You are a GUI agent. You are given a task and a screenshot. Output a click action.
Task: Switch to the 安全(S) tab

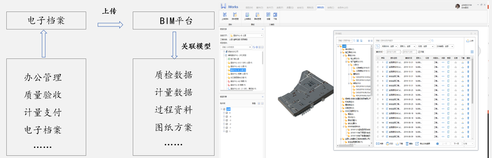tap(300, 7)
